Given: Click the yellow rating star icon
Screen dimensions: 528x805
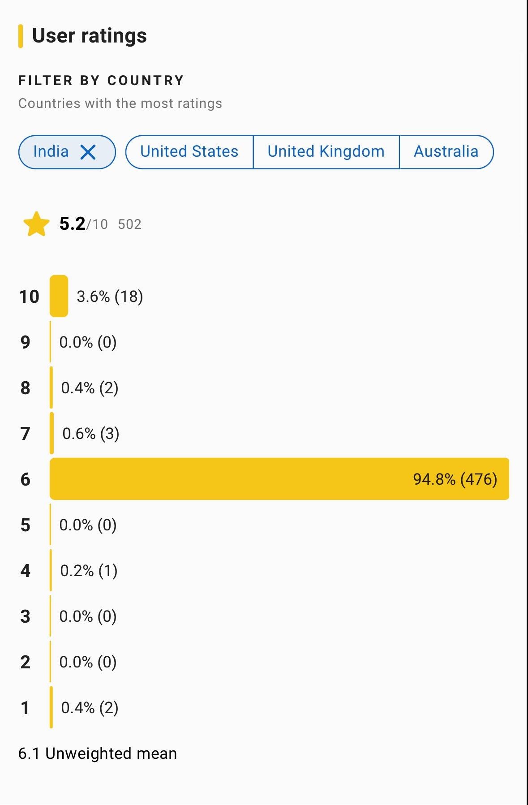Looking at the screenshot, I should tap(36, 224).
